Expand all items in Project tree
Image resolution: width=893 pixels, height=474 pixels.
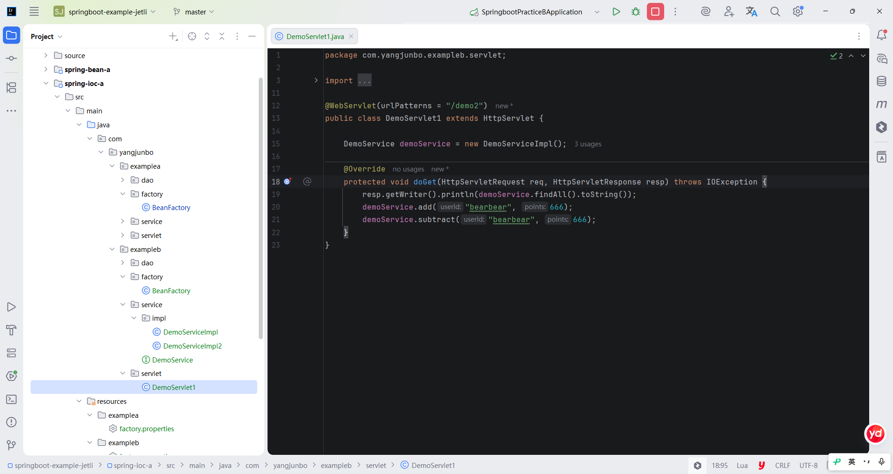point(207,36)
